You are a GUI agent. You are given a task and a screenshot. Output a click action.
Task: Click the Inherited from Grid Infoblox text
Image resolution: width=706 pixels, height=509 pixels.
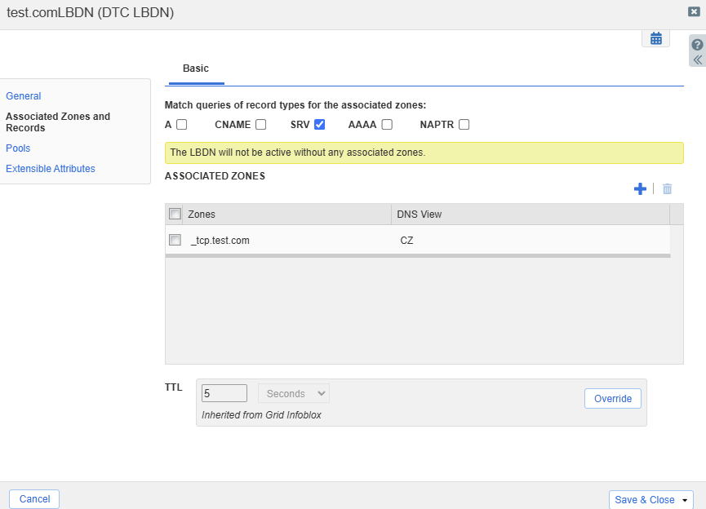(261, 415)
